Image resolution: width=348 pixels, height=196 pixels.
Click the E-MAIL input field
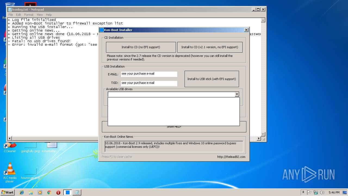coord(149,74)
